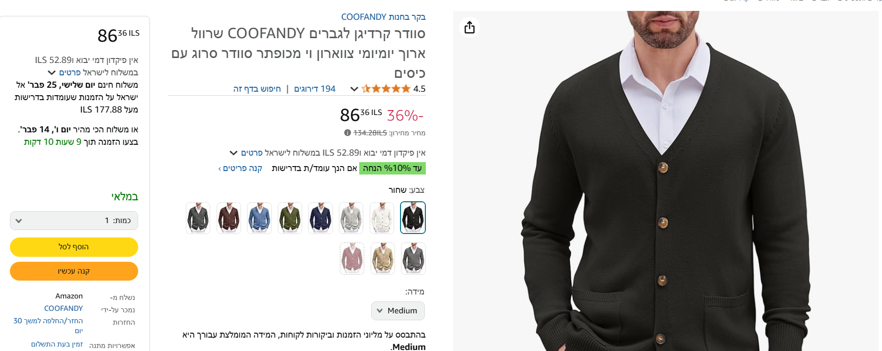Open the Medium size dropdown
Viewport: 882px width, 351px height.
point(398,311)
